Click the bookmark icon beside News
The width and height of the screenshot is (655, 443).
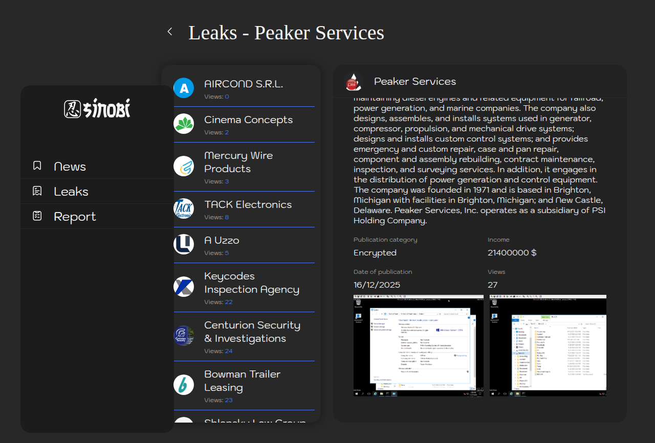(37, 166)
